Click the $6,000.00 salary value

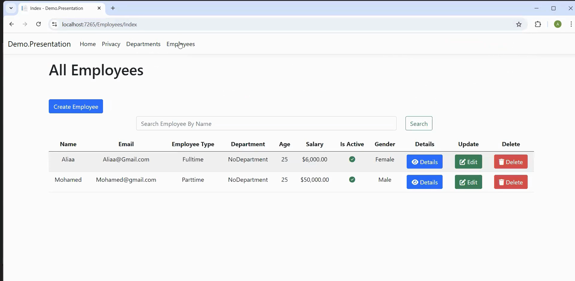click(315, 159)
